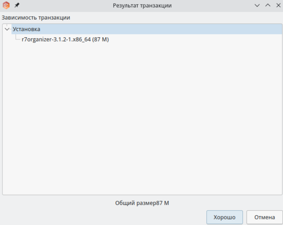Maximize the dialog with the up chevron
This screenshot has width=283, height=225.
[268, 5]
